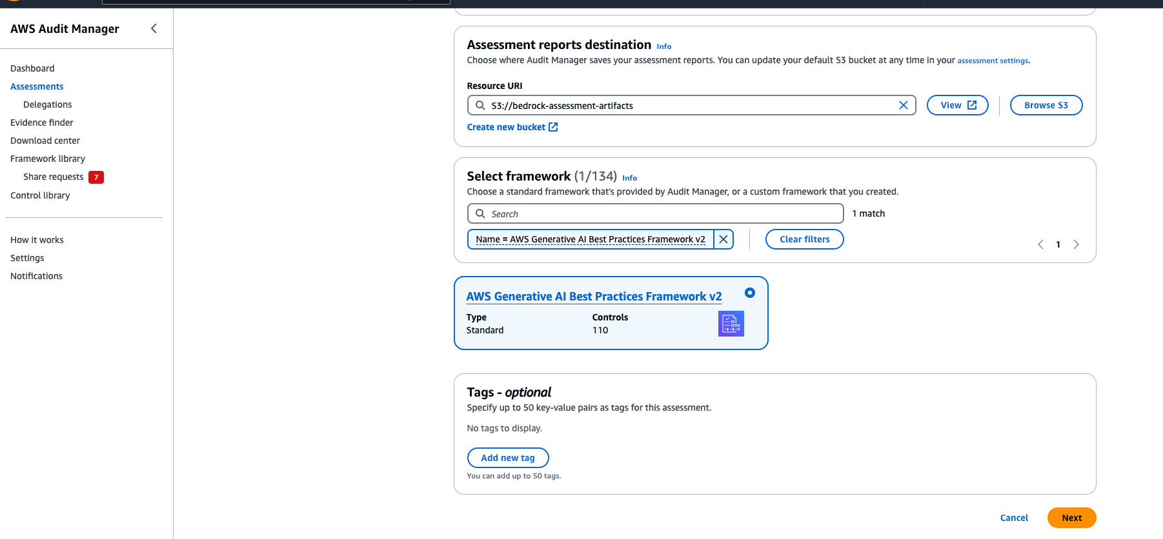Select AWS Generative AI Best Practices radio button
Viewport: 1163px width, 539px height.
pos(750,293)
